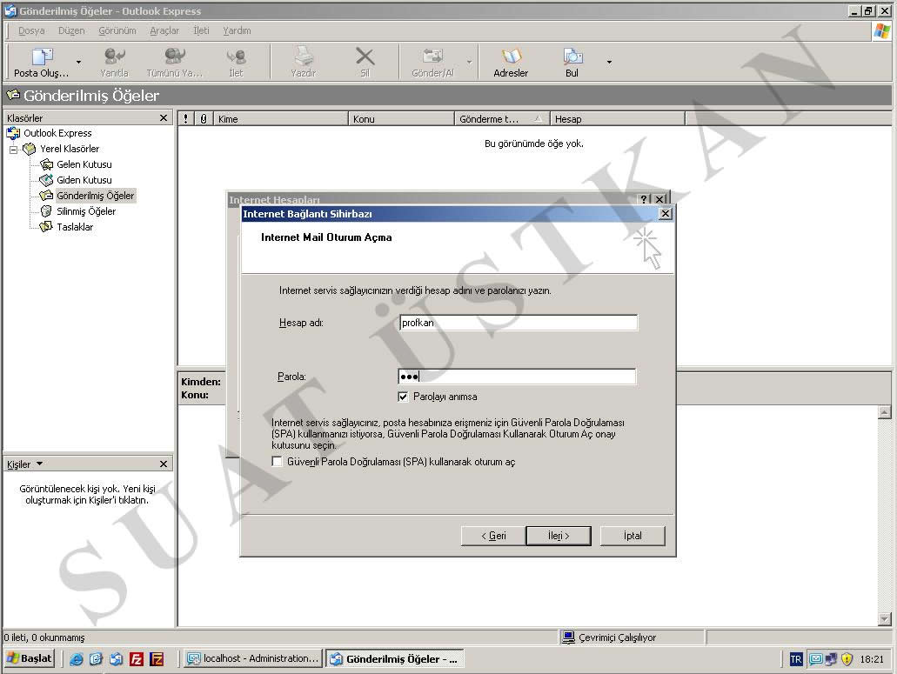The height and width of the screenshot is (674, 897).
Task: Click the TR language indicator
Action: [x=796, y=659]
